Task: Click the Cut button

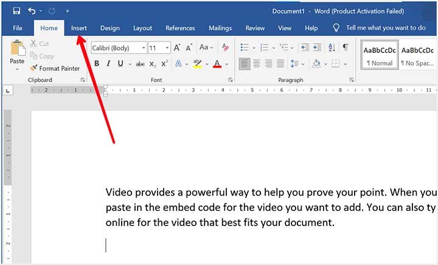Action: click(x=40, y=44)
